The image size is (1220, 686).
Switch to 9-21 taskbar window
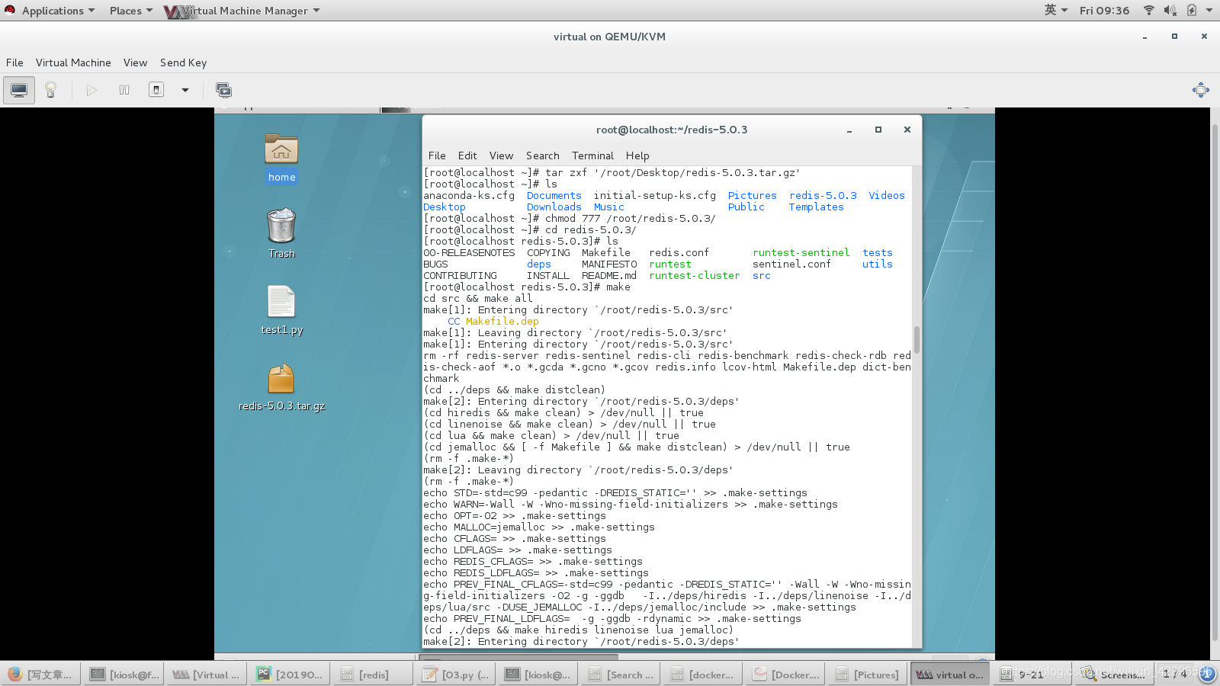click(1032, 675)
